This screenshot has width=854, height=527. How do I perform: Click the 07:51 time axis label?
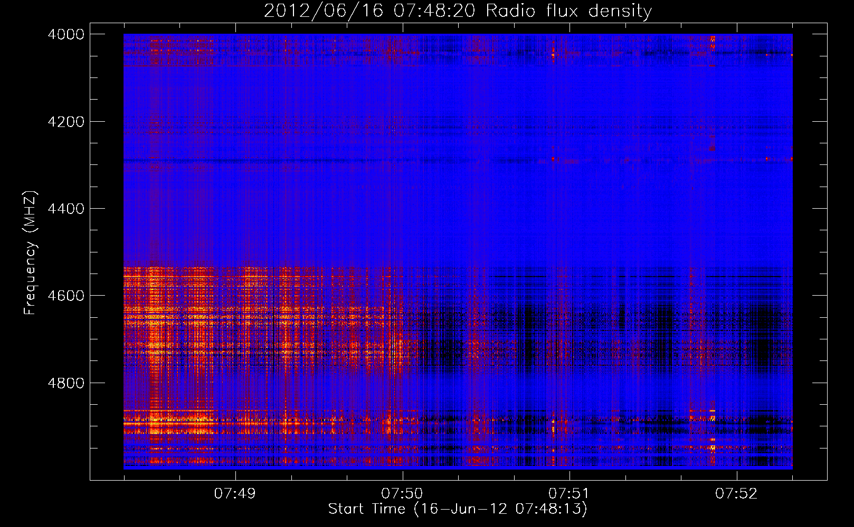(x=569, y=494)
